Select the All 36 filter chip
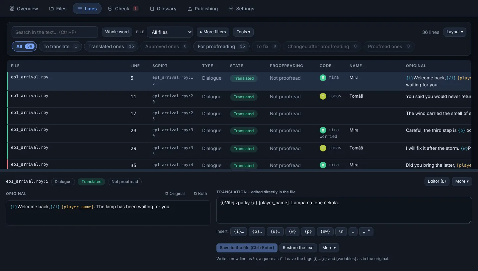478x271 pixels. tap(24, 46)
